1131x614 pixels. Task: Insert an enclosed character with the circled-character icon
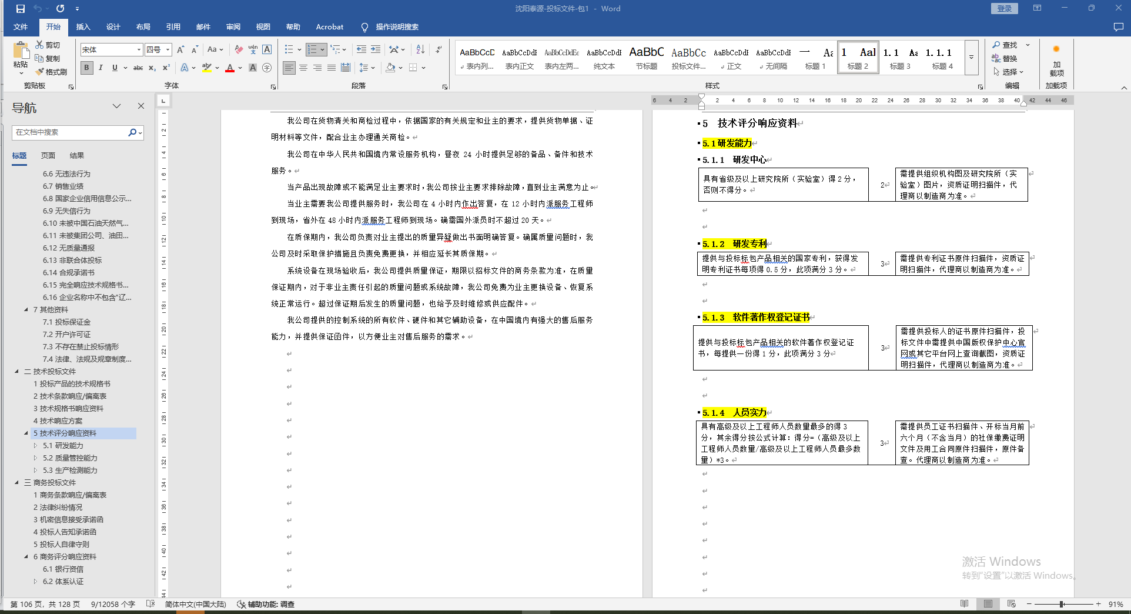pyautogui.click(x=267, y=68)
